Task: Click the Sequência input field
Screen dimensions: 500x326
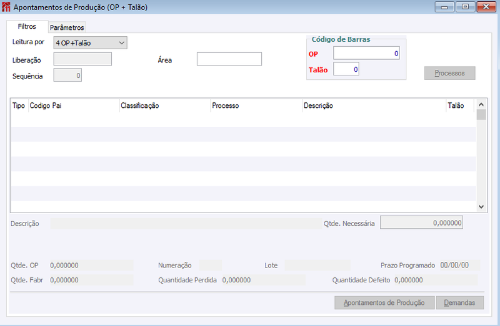Action: 67,75
